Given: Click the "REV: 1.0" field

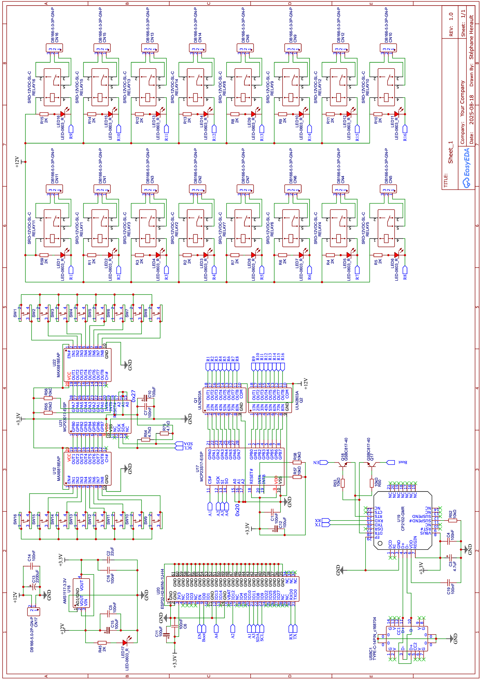Looking at the screenshot, I should [x=451, y=24].
